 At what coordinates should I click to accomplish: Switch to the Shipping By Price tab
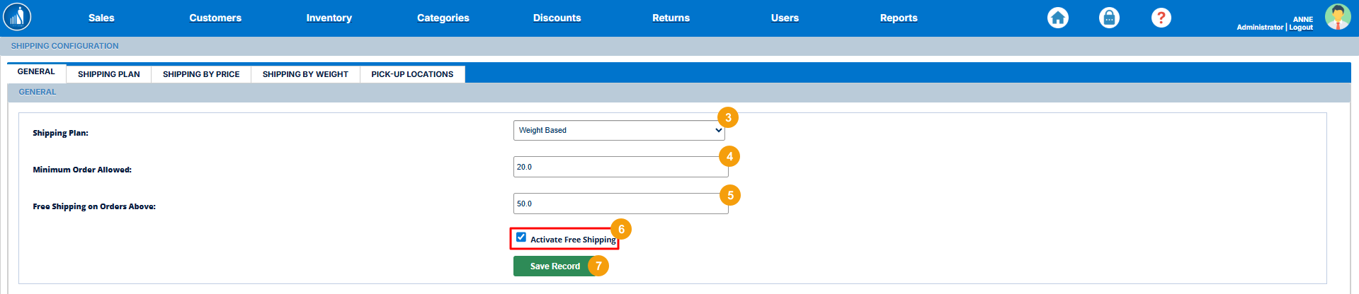pos(201,74)
